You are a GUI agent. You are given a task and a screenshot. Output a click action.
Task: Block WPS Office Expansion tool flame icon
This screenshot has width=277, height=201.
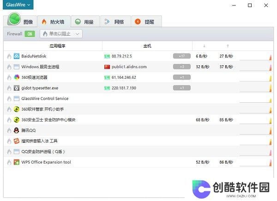9,163
